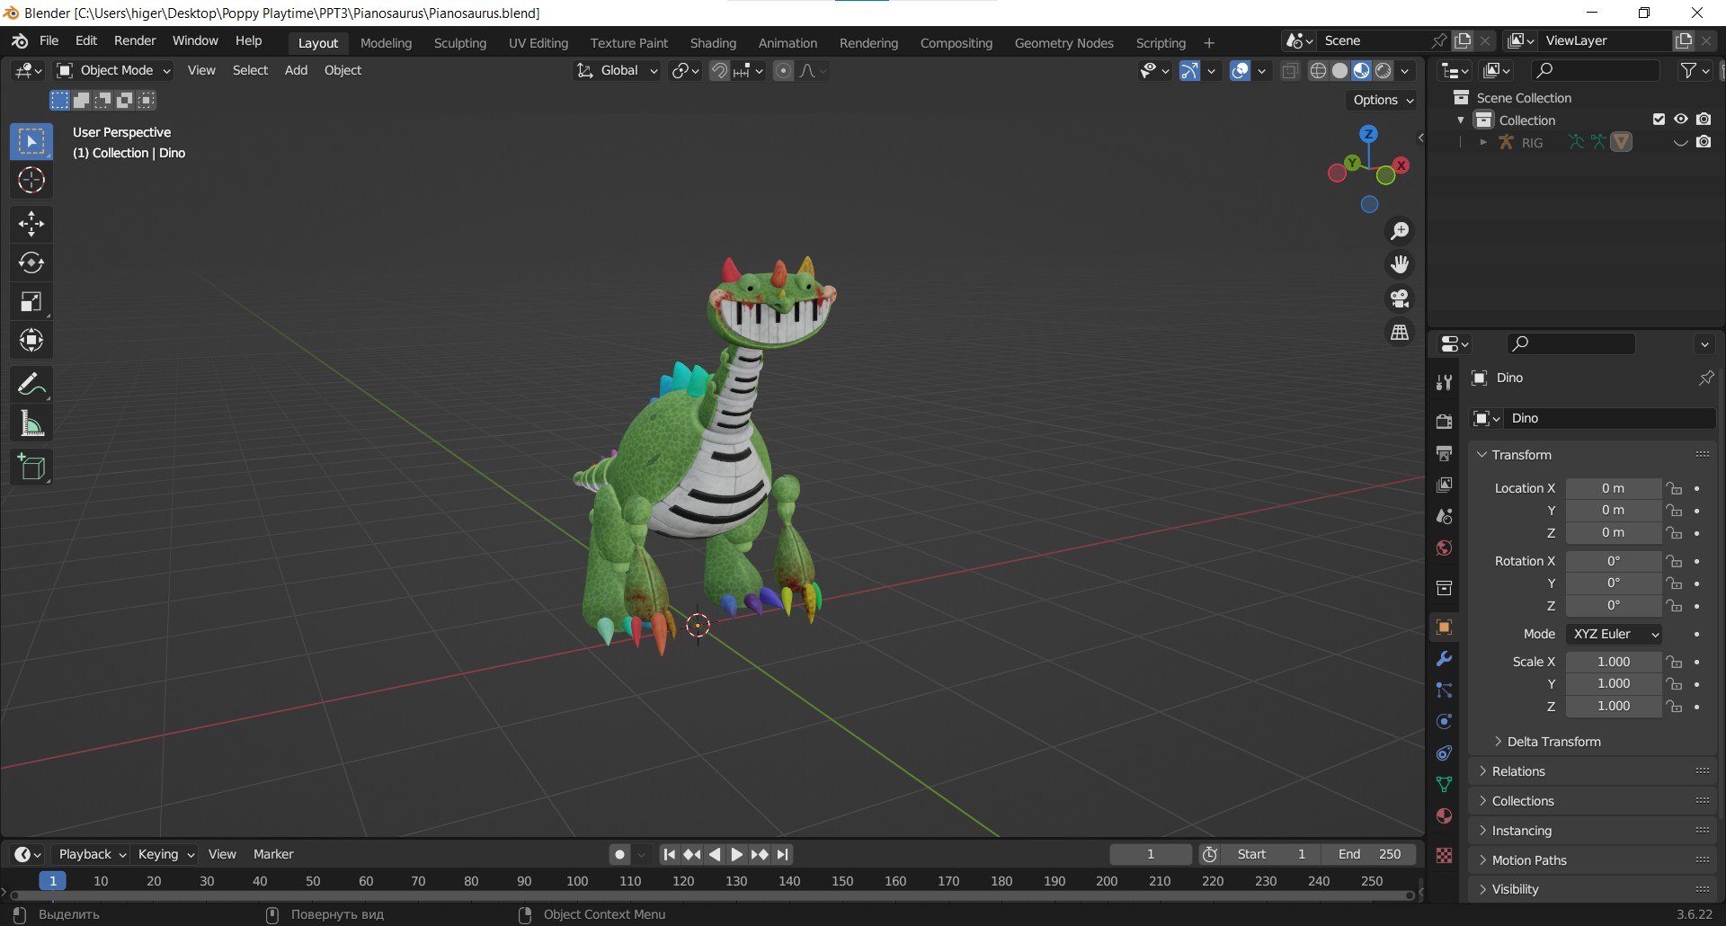Switch to the Sculpting workspace tab
The height and width of the screenshot is (926, 1726).
pos(459,42)
